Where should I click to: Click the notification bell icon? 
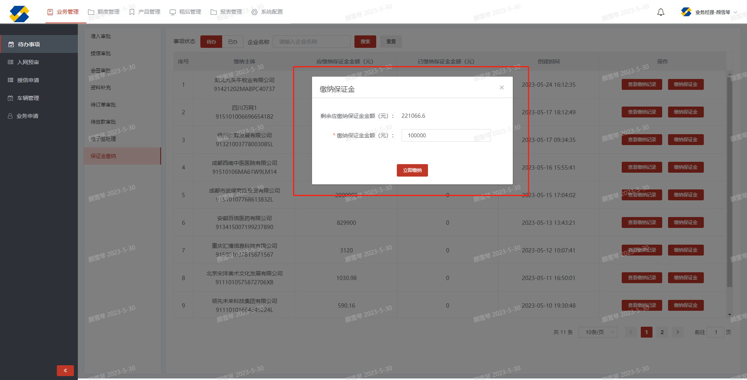[661, 12]
